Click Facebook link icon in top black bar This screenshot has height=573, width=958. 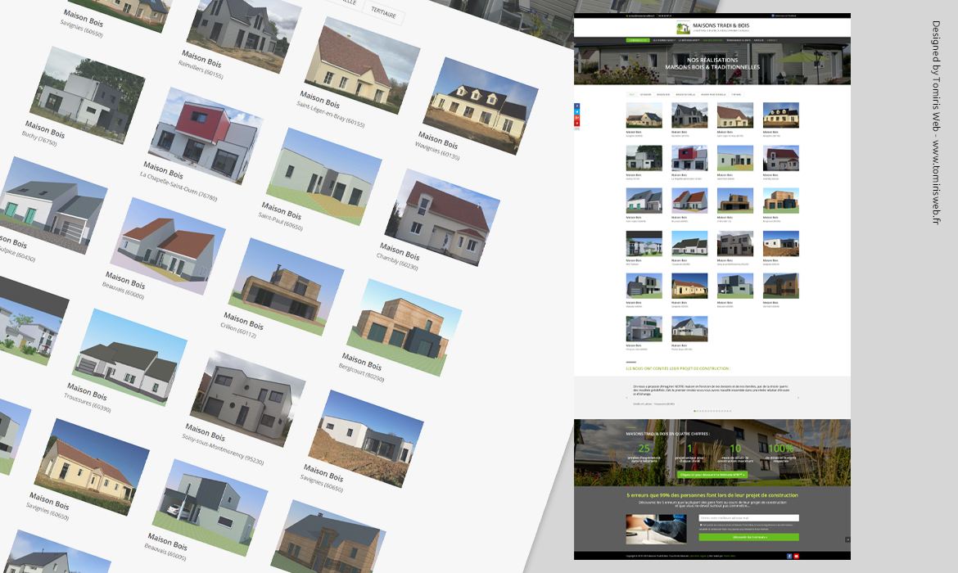[773, 16]
